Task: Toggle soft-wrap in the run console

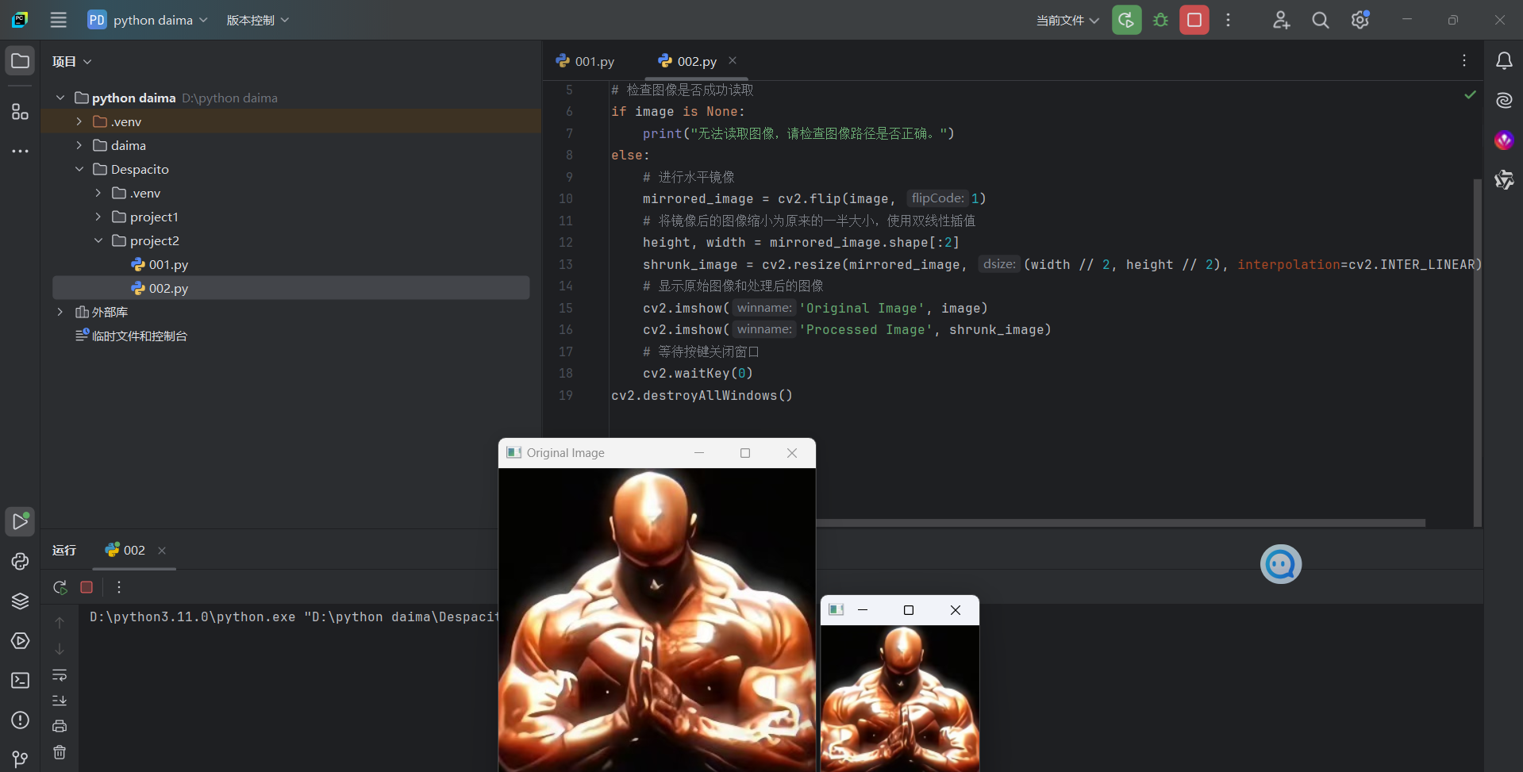Action: pyautogui.click(x=60, y=675)
